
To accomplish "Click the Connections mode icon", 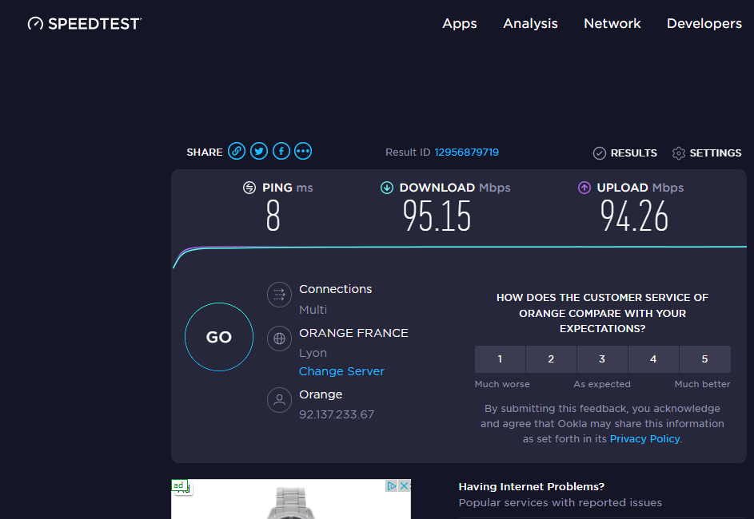I will [x=279, y=295].
